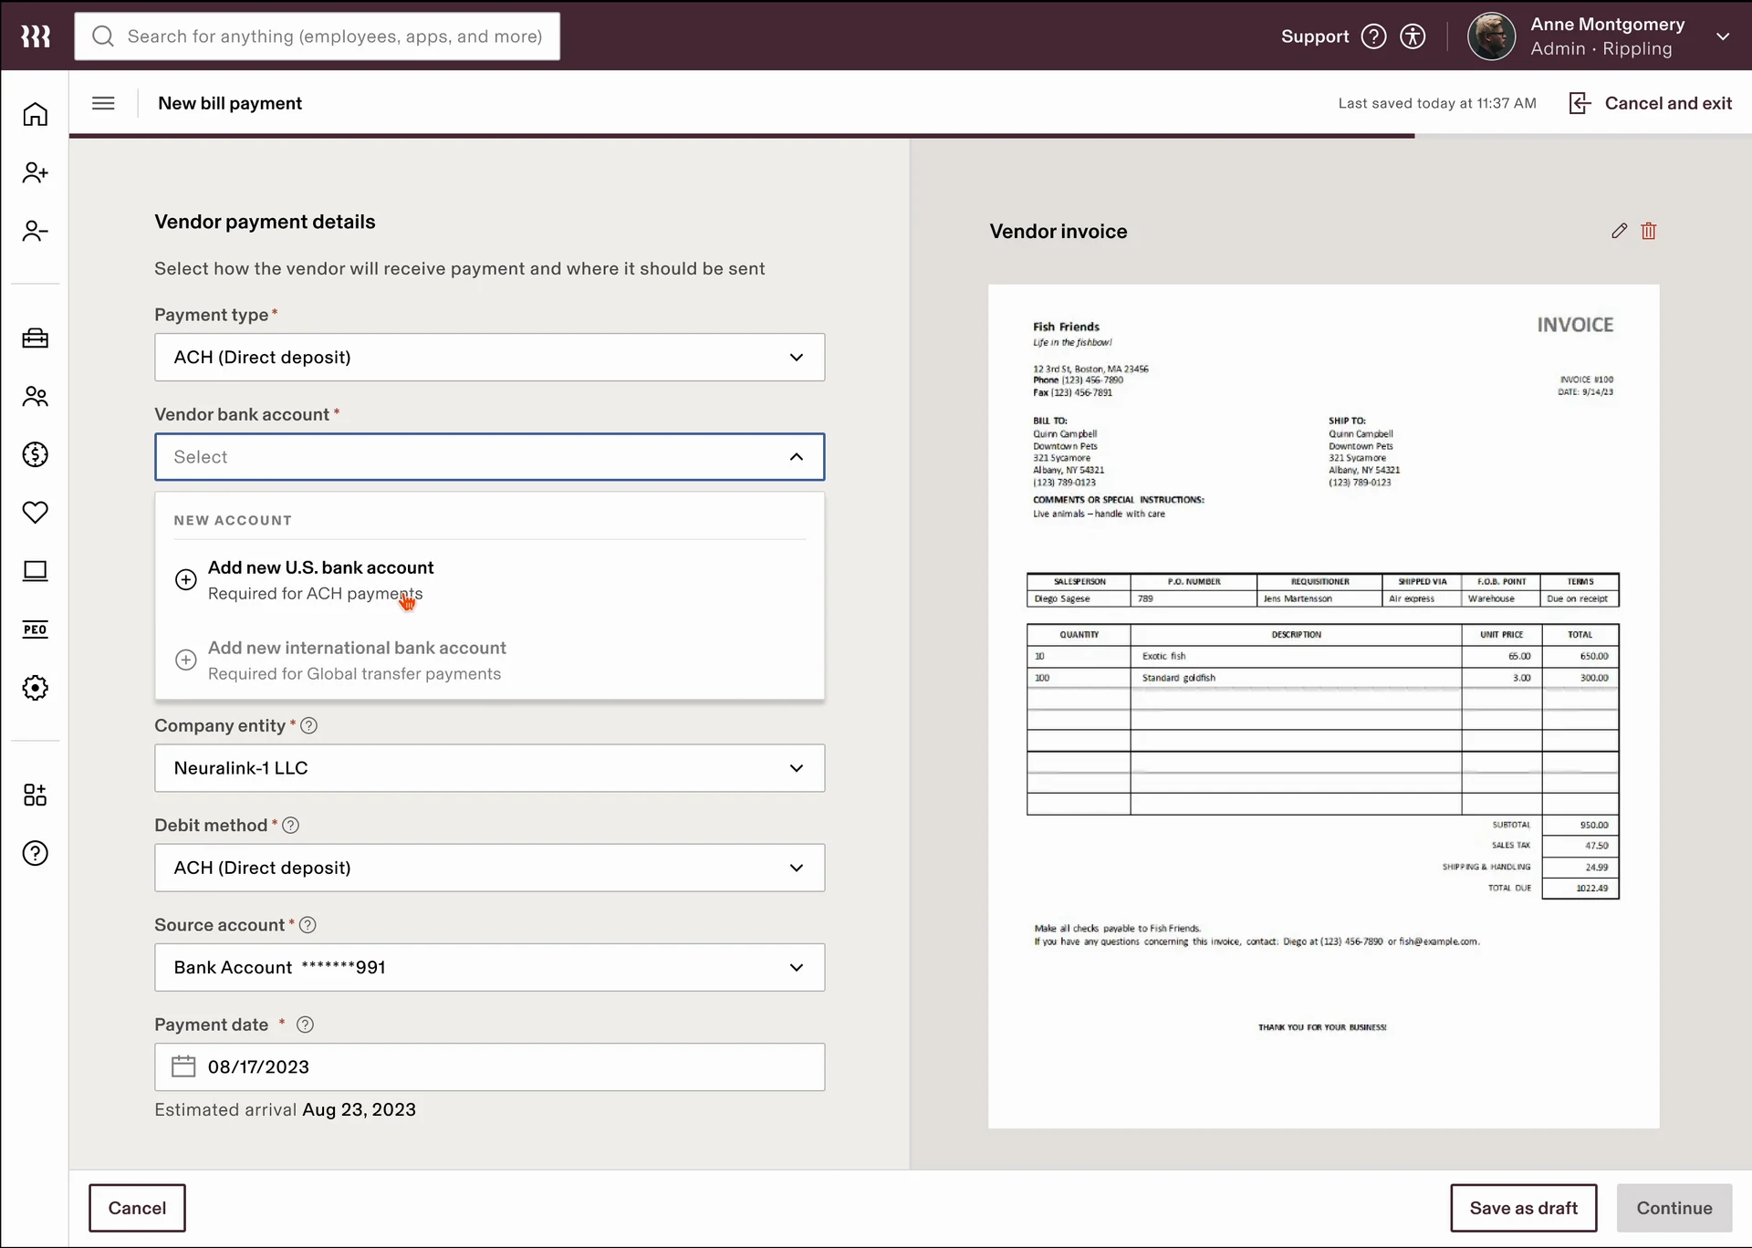Open the Debit method dropdown
This screenshot has width=1752, height=1248.
[x=490, y=868]
